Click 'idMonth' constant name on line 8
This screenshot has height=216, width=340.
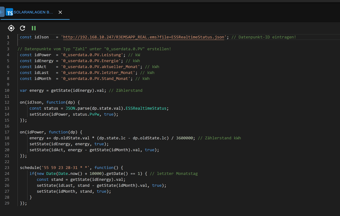[x=43, y=79]
